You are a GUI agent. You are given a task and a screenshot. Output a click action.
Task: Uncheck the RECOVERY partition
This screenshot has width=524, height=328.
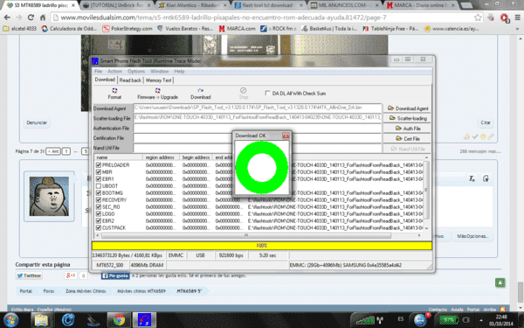coord(98,199)
